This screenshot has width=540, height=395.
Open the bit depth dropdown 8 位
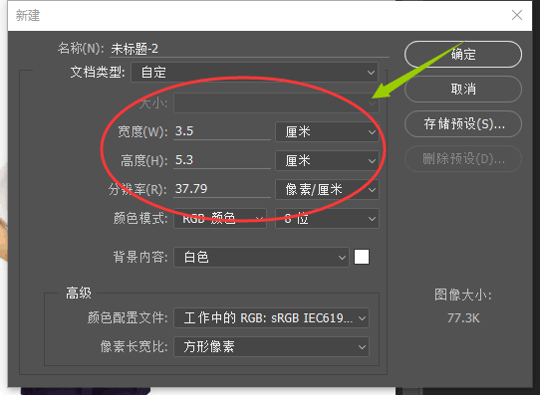(327, 218)
